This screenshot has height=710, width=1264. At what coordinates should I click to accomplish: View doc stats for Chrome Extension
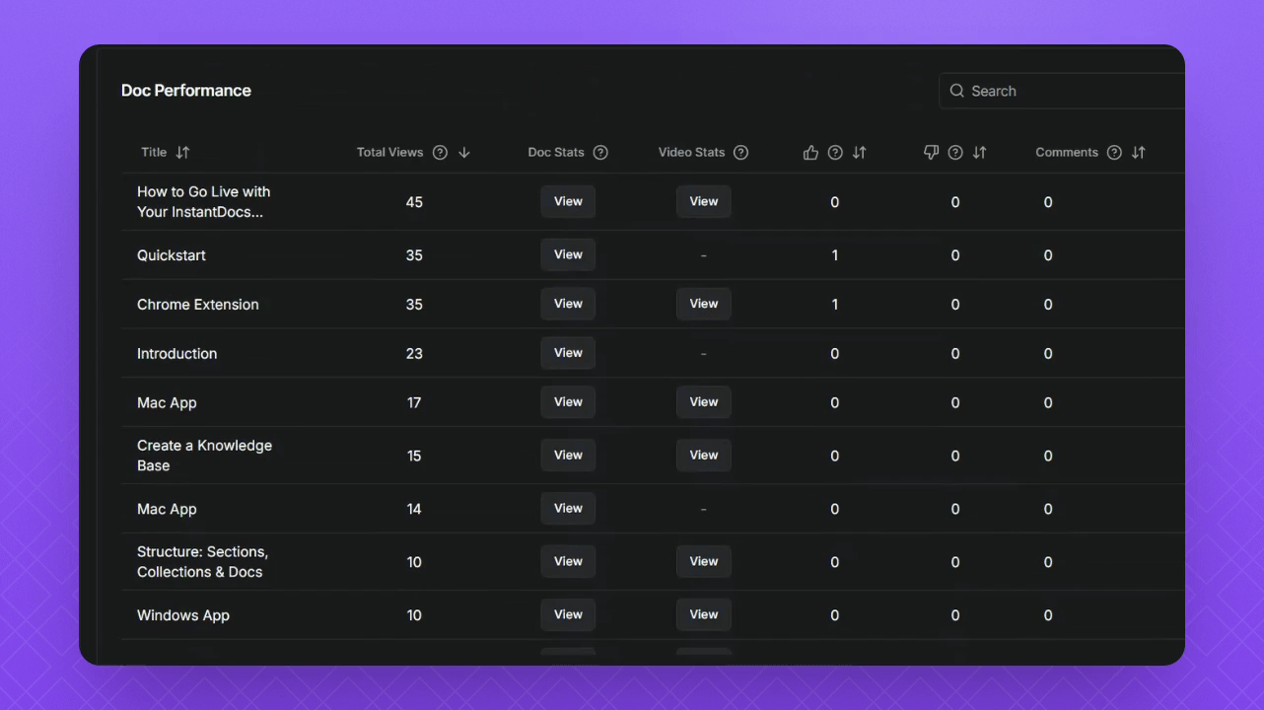pyautogui.click(x=568, y=304)
